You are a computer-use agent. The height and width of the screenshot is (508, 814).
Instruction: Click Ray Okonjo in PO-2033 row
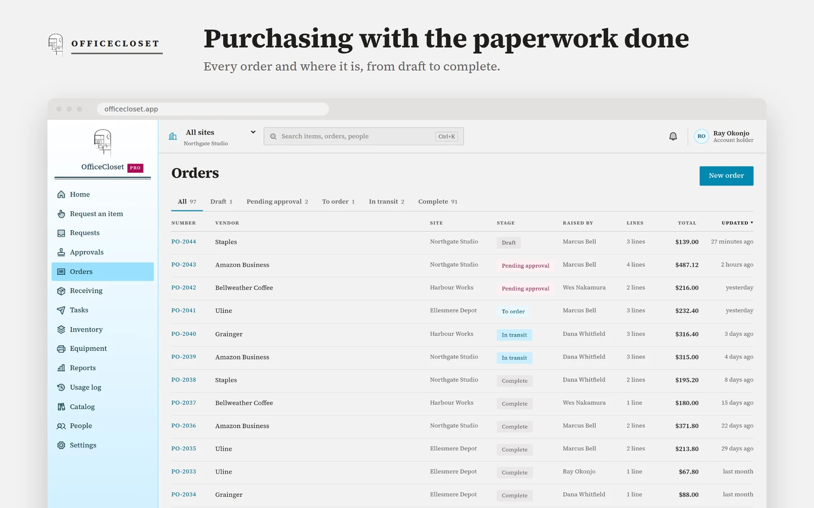(x=579, y=471)
